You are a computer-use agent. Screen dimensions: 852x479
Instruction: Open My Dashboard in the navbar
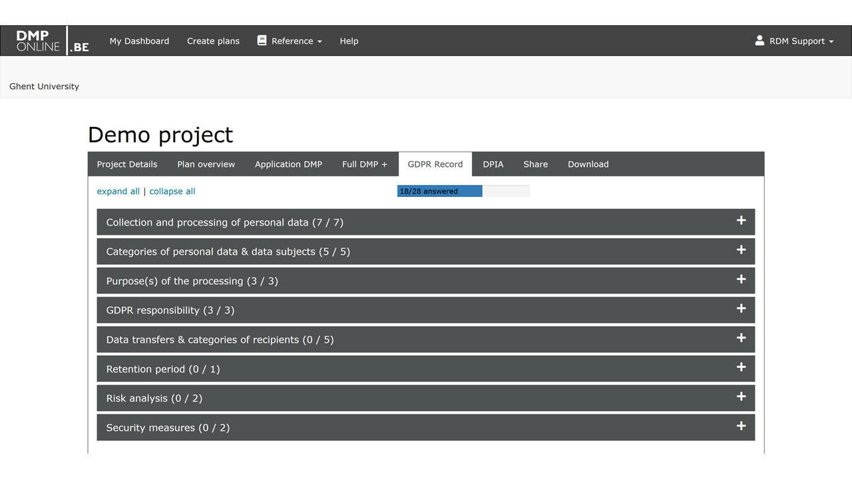pyautogui.click(x=139, y=41)
